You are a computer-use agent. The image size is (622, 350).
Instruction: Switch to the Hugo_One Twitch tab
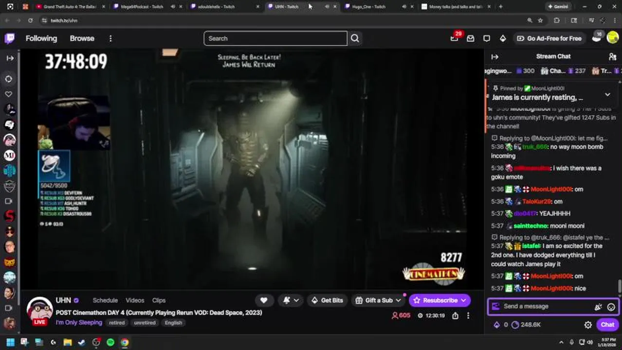(368, 7)
